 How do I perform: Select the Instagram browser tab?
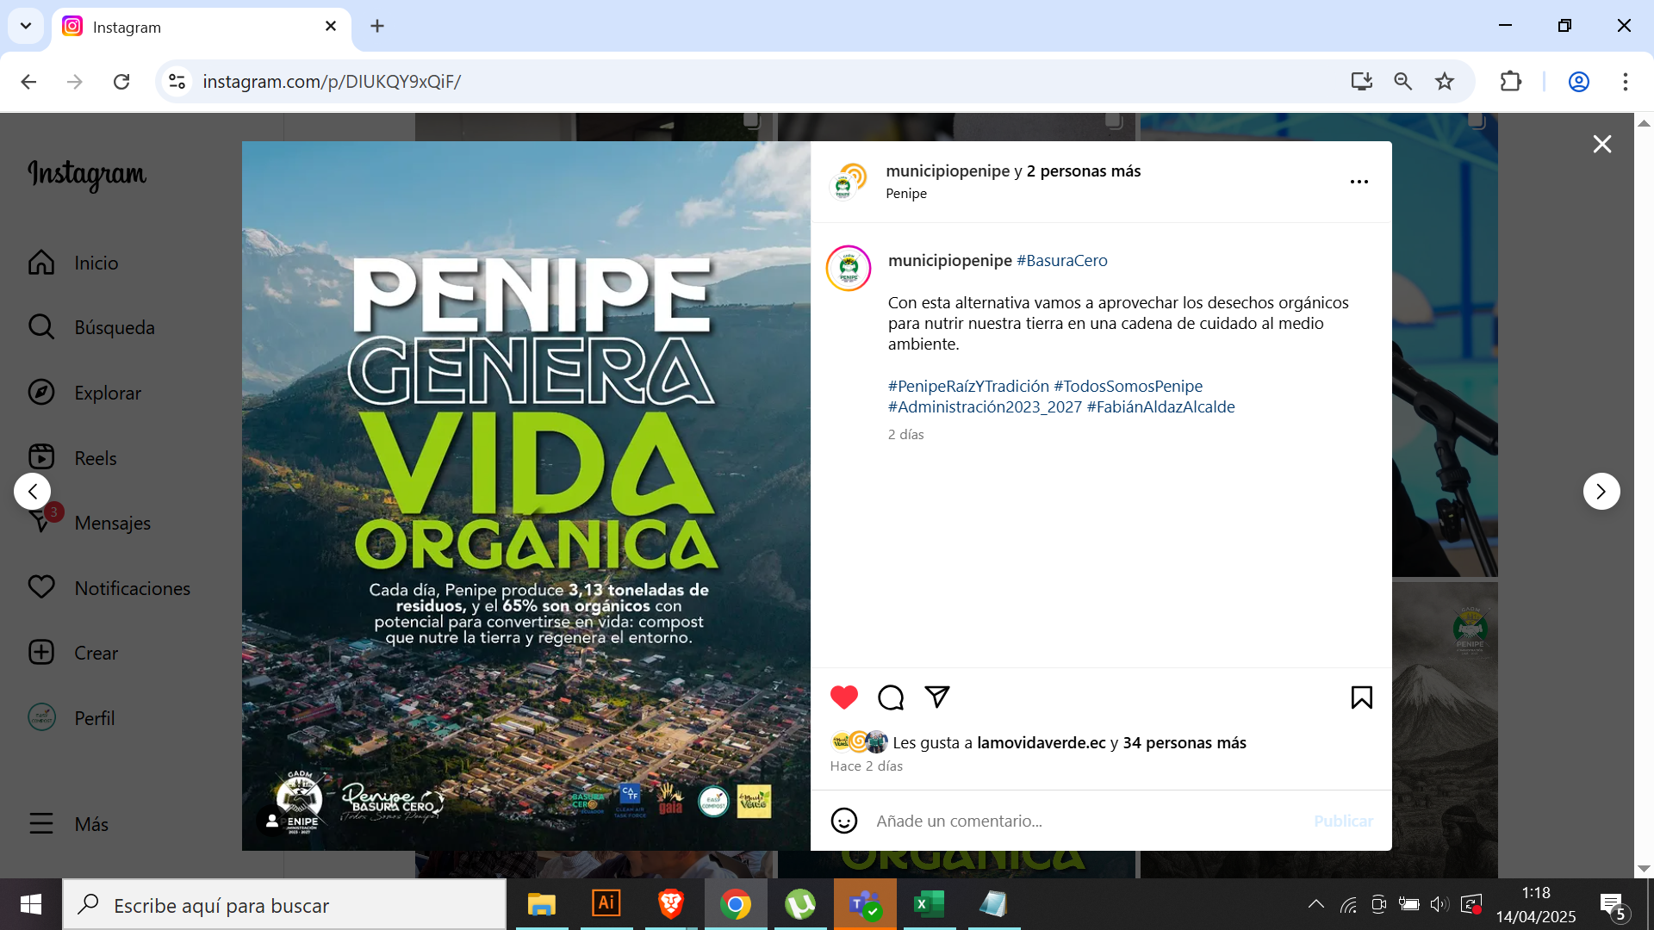pyautogui.click(x=202, y=28)
